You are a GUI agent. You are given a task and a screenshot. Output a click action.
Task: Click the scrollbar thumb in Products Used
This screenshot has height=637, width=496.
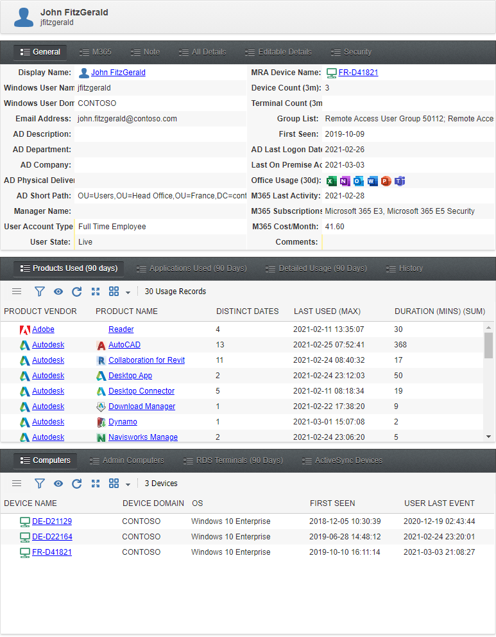[x=489, y=345]
